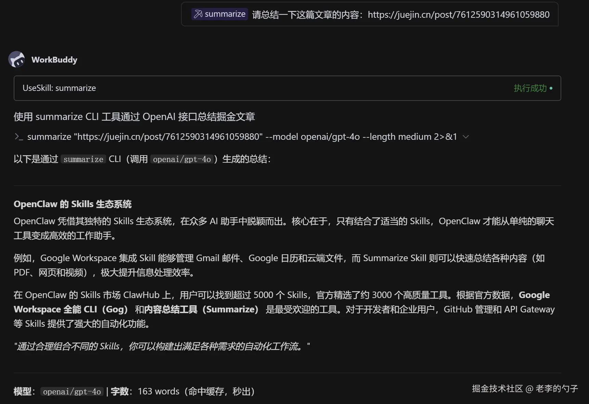Click the terminal prompt icon beside the command

18,137
